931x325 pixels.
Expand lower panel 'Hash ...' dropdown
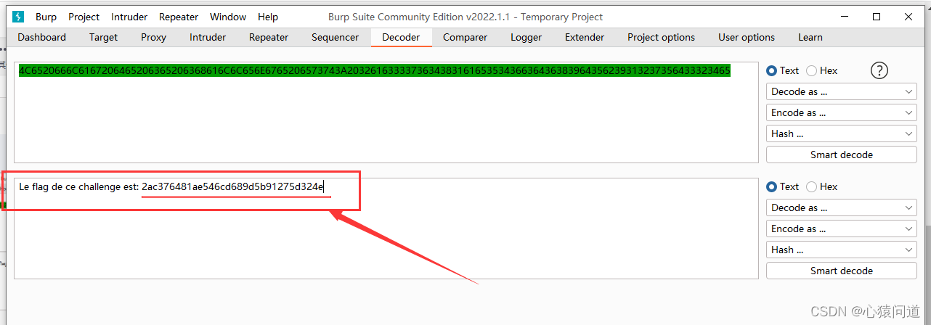click(842, 250)
